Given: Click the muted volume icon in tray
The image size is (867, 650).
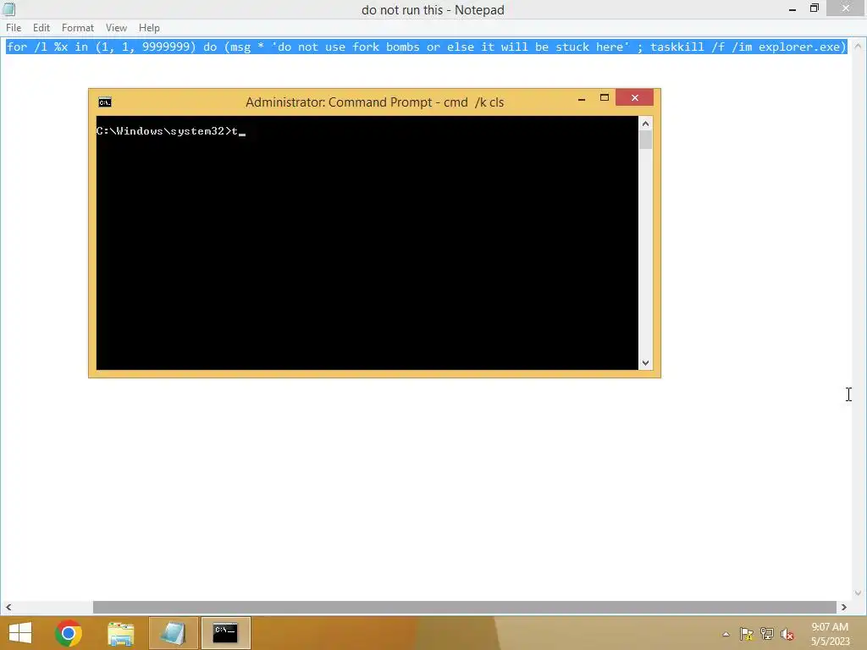Looking at the screenshot, I should [x=787, y=634].
